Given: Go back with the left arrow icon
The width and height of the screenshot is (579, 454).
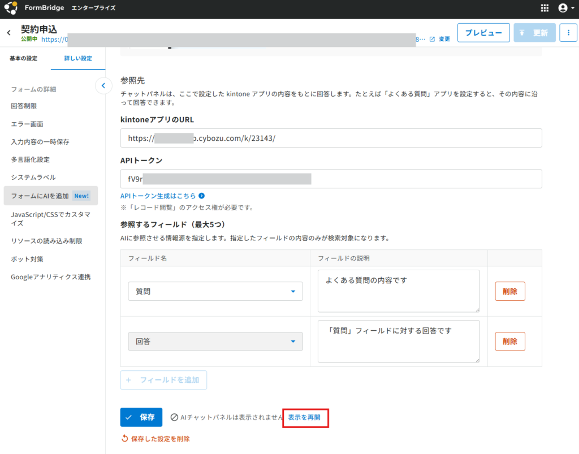Looking at the screenshot, I should pyautogui.click(x=9, y=33).
